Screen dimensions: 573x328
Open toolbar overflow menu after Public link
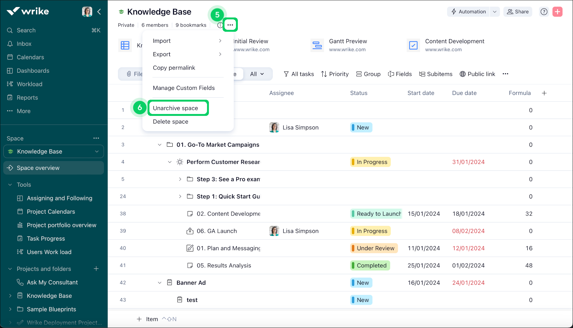coord(505,74)
